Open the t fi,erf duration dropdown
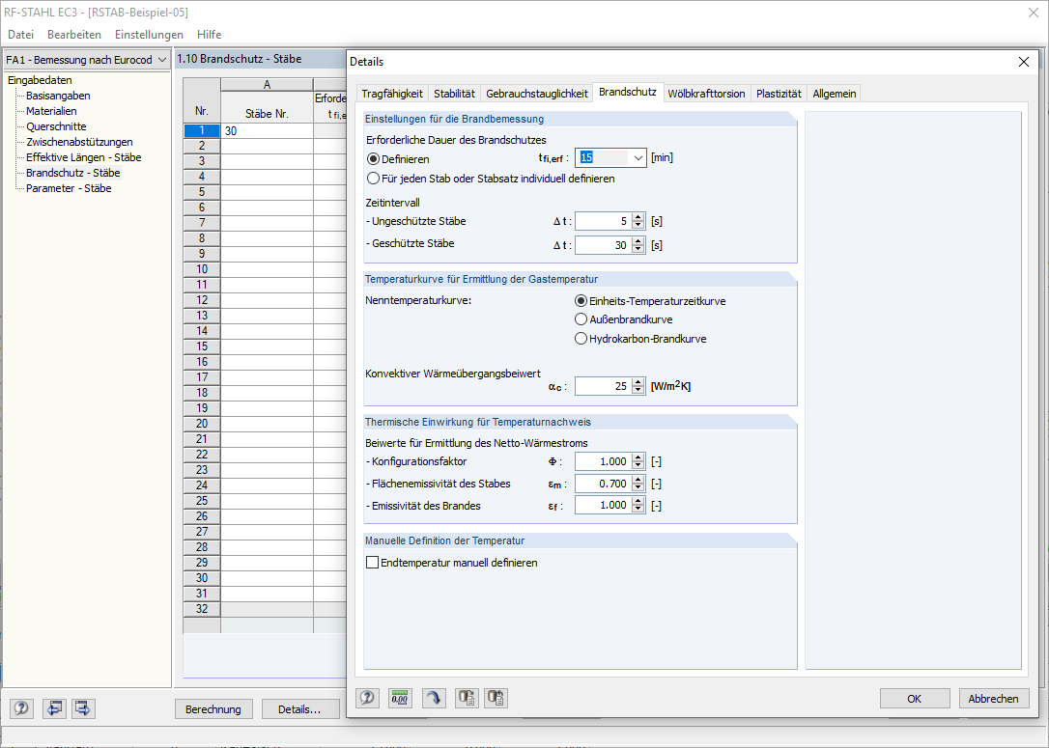This screenshot has width=1049, height=748. [638, 157]
